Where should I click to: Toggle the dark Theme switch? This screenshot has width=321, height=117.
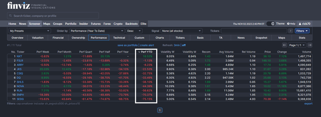point(271,24)
